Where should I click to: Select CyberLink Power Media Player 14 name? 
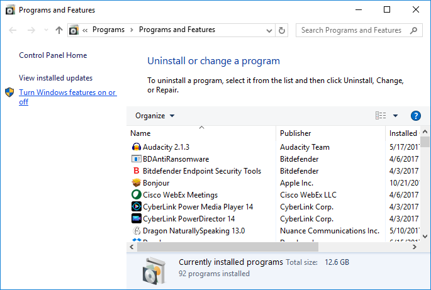coord(198,207)
